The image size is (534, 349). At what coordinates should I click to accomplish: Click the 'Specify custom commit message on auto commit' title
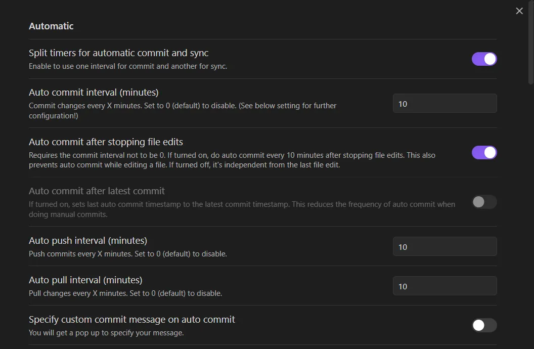point(132,320)
